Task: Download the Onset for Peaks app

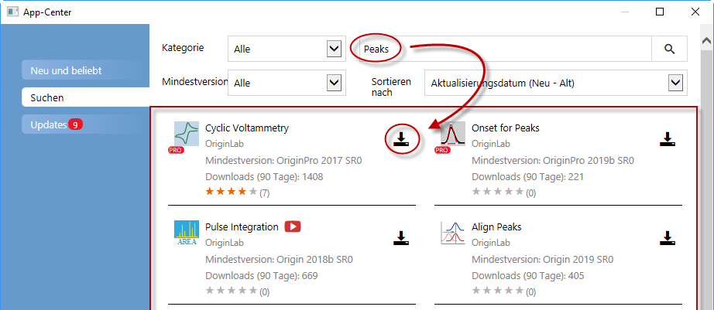Action: pyautogui.click(x=668, y=138)
